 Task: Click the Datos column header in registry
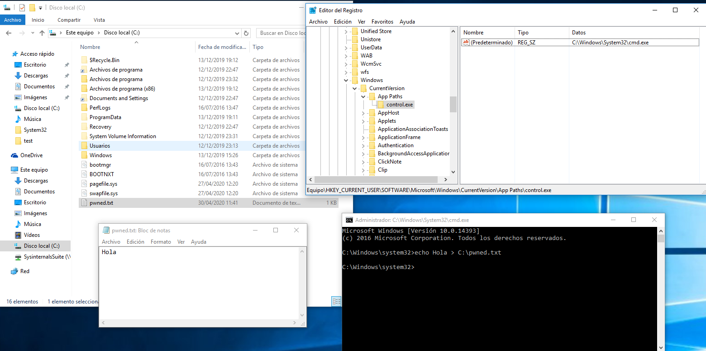(x=579, y=33)
